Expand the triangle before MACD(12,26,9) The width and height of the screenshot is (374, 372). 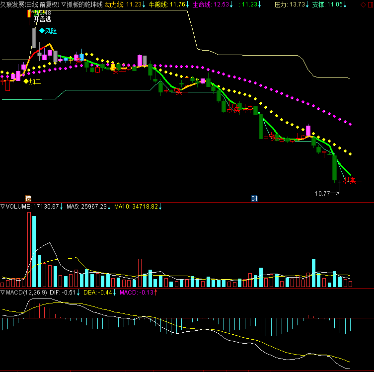(x=2, y=293)
